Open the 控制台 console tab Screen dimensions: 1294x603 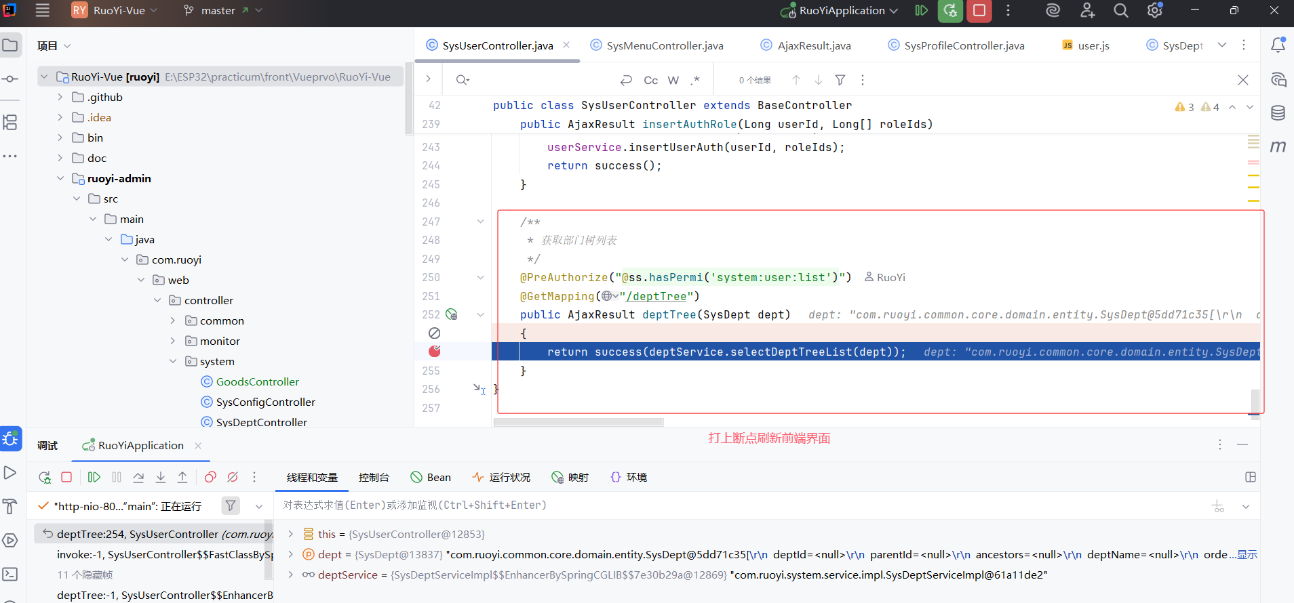coord(374,477)
